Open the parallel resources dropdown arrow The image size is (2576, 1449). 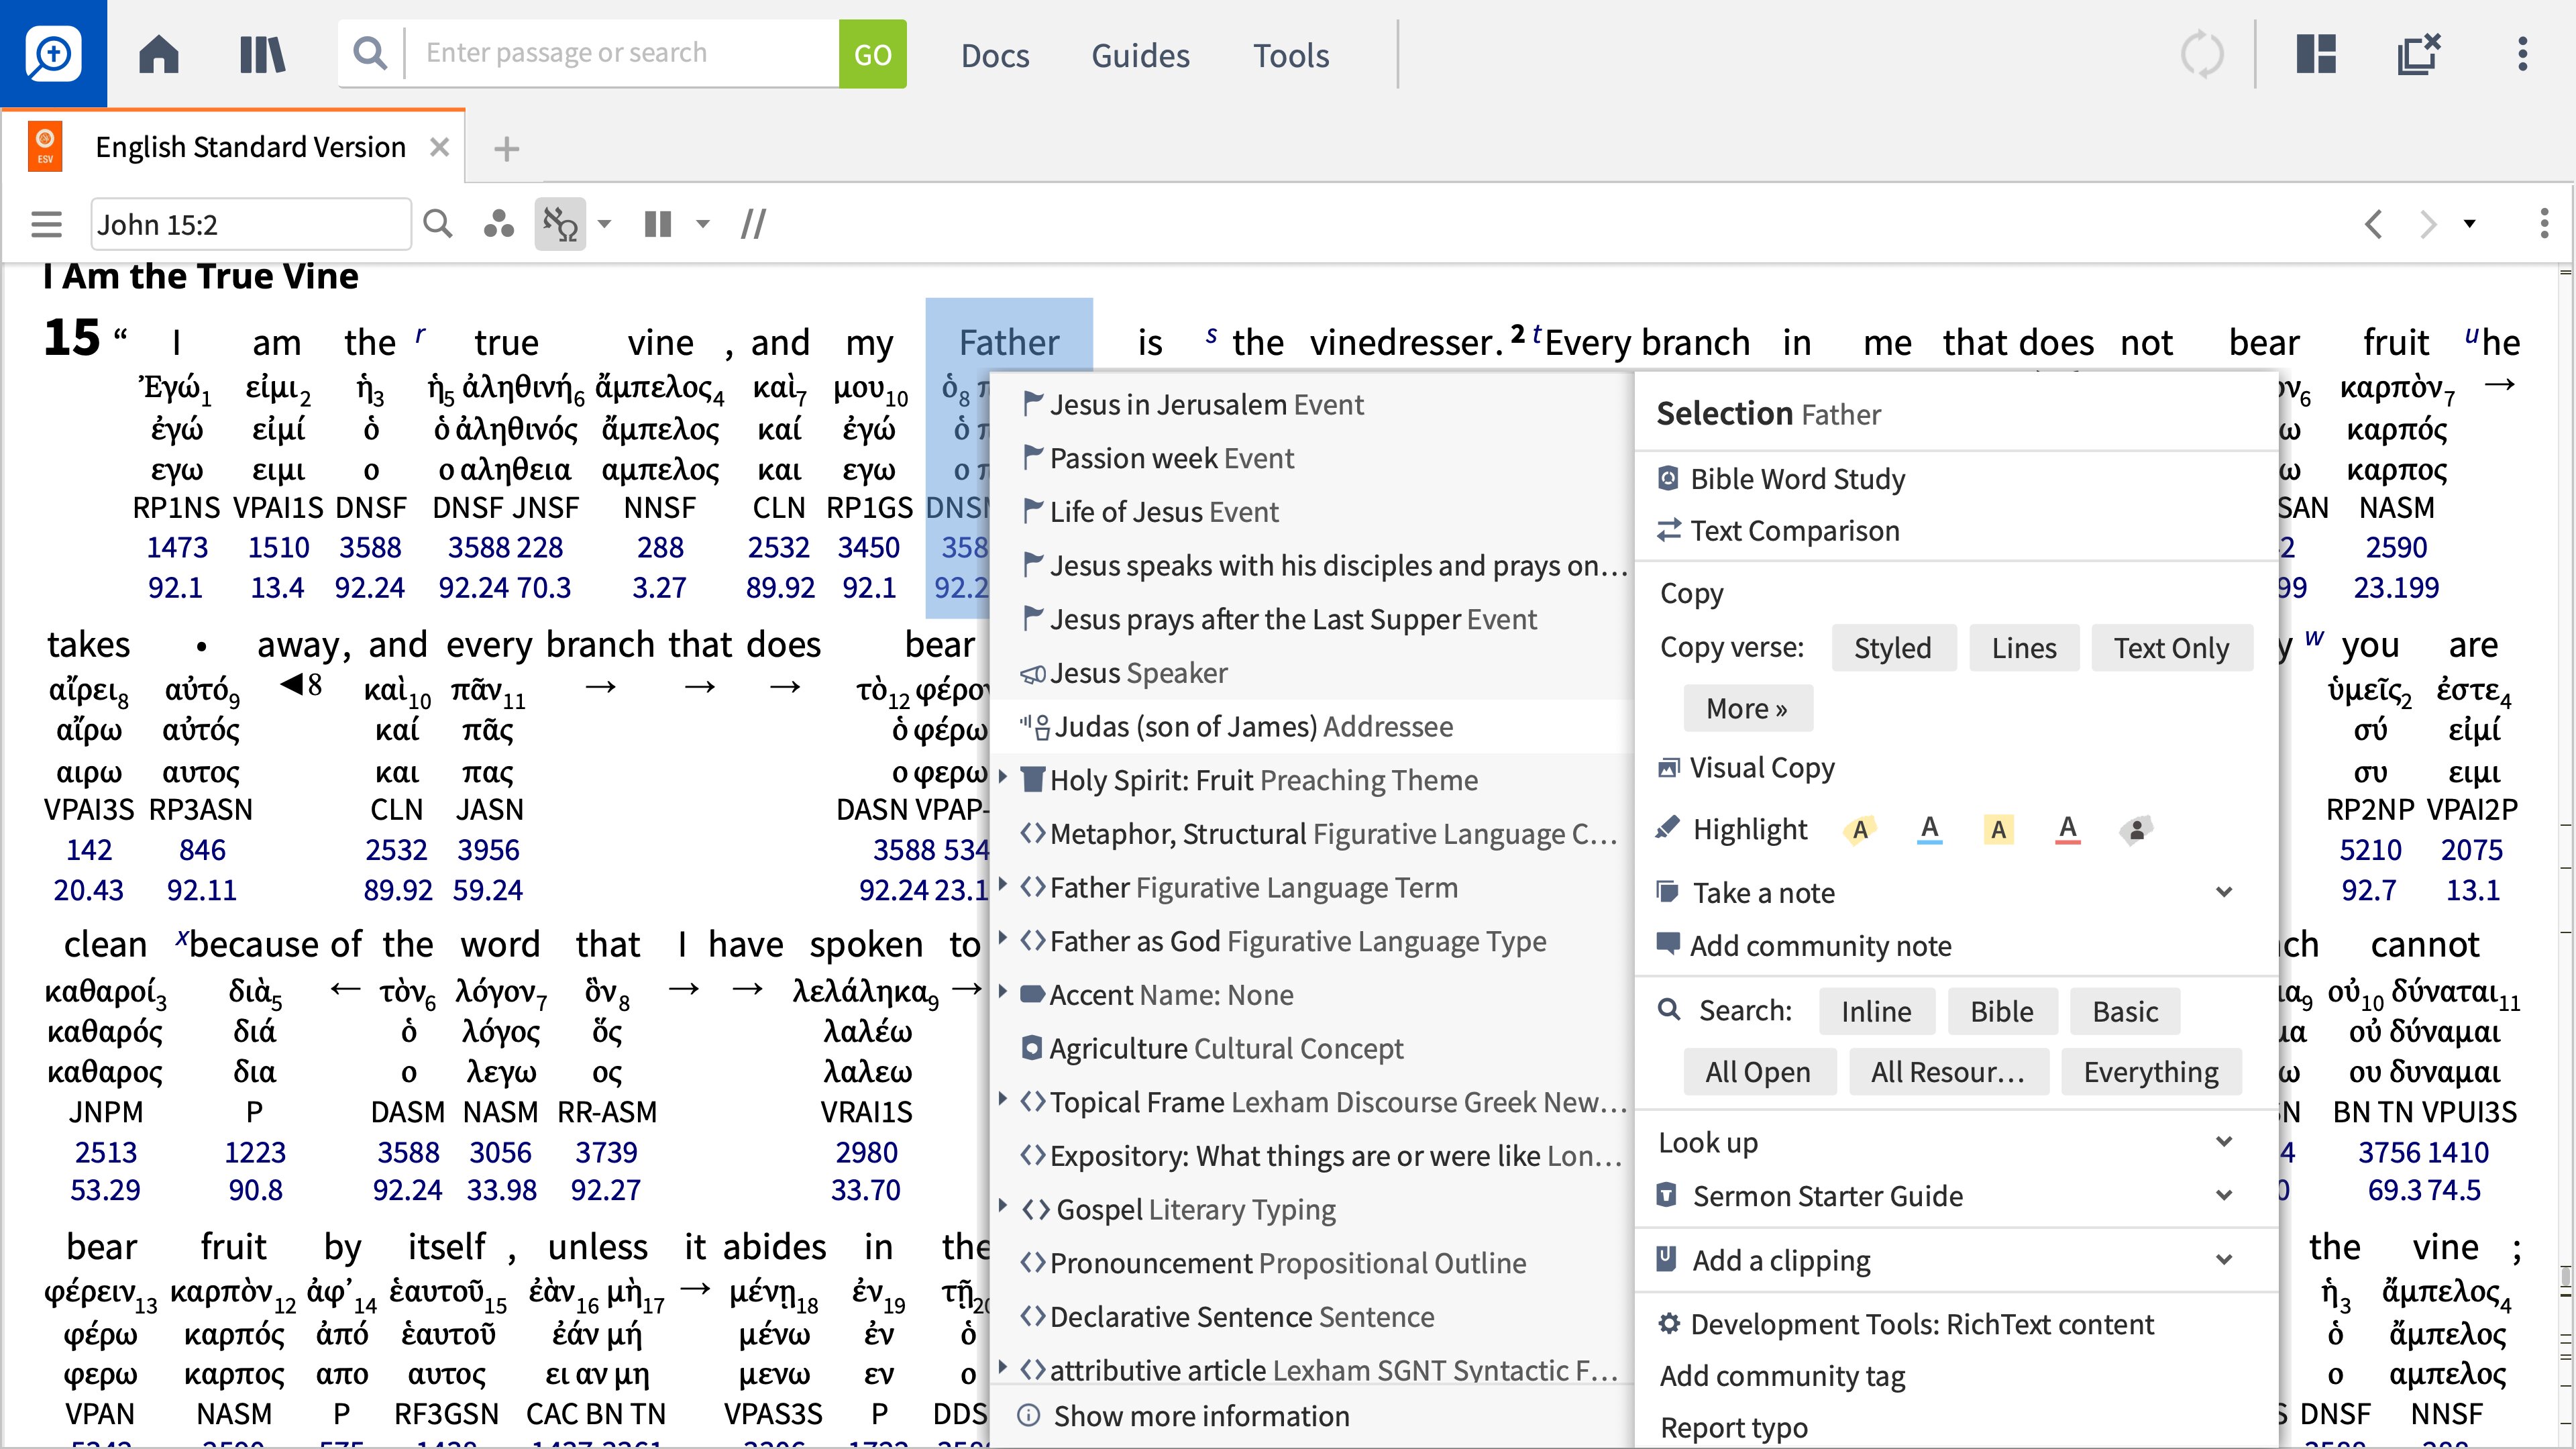[703, 224]
